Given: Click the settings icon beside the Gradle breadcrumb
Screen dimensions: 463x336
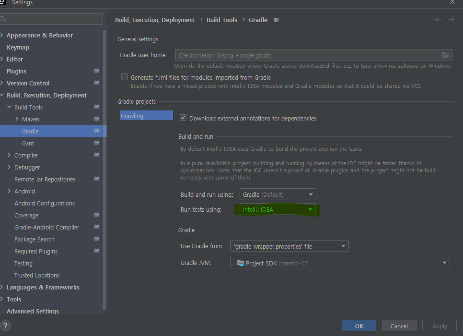Looking at the screenshot, I should [x=276, y=20].
